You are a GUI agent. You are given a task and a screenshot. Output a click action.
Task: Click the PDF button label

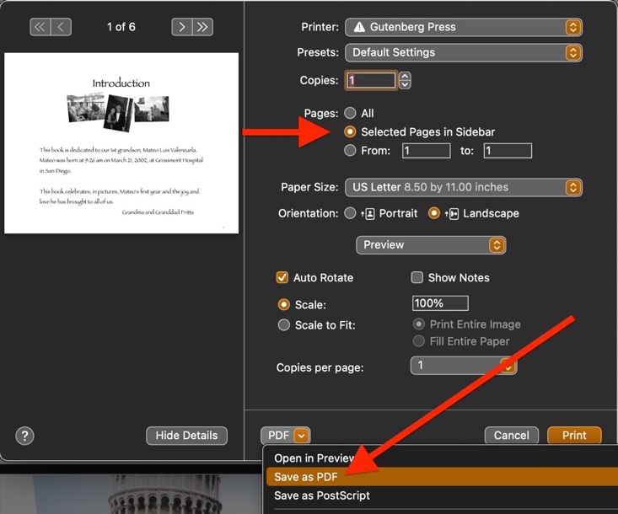[279, 436]
